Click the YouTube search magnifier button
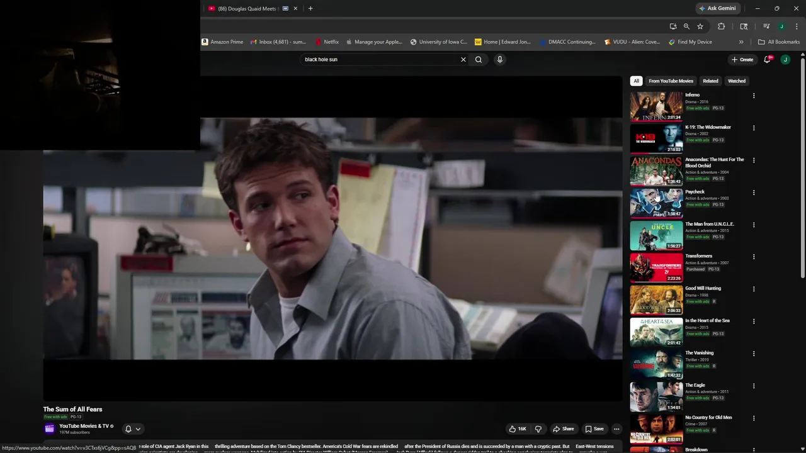Screen dimensions: 806x453 click(x=479, y=60)
